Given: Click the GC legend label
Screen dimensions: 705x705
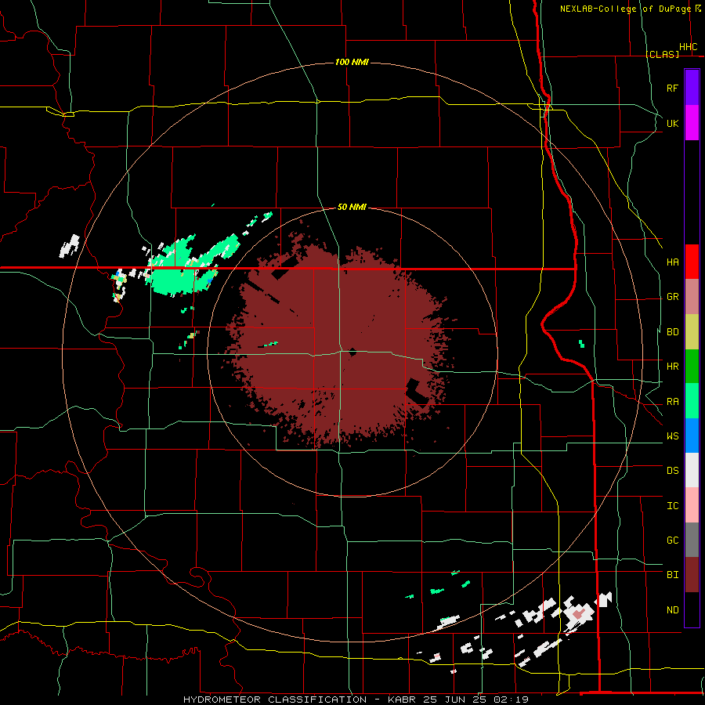Looking at the screenshot, I should [672, 540].
